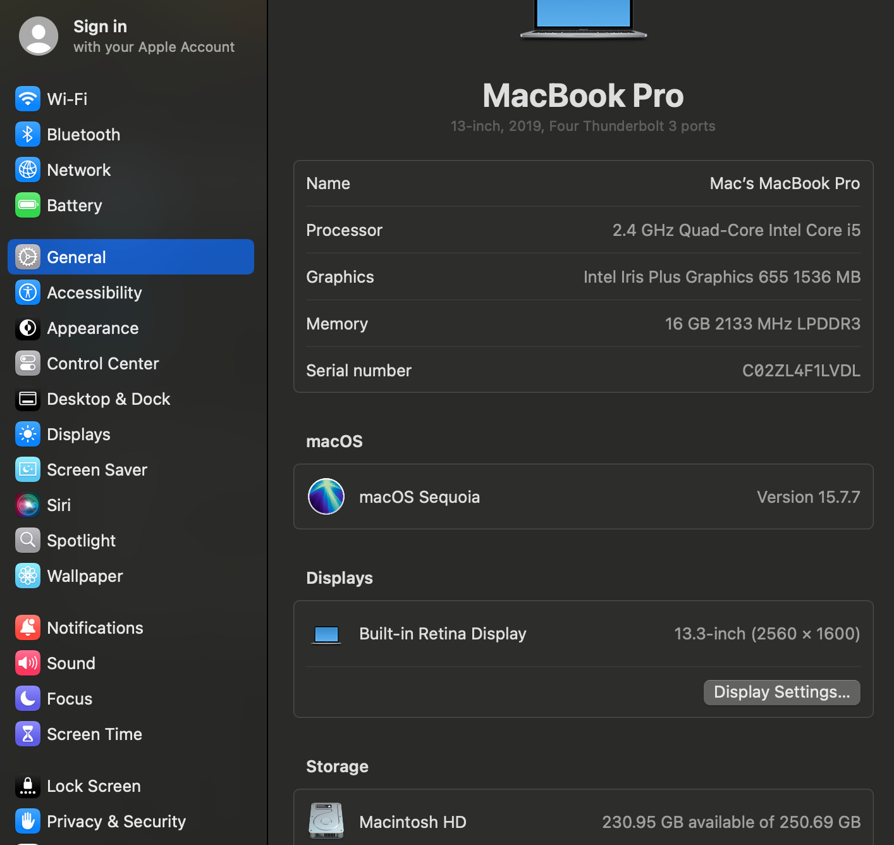Image resolution: width=894 pixels, height=845 pixels.
Task: Click 13.3-inch (2560 × 1600) resolution text
Action: [767, 634]
